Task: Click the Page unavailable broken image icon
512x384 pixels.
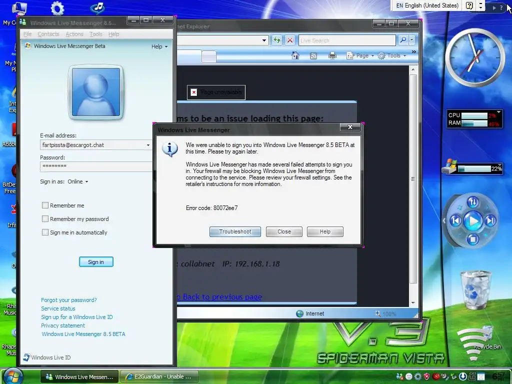Action: 194,92
